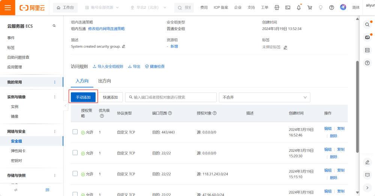Click the 授权对象 help icon
The width and height of the screenshot is (375, 196).
click(x=214, y=113)
